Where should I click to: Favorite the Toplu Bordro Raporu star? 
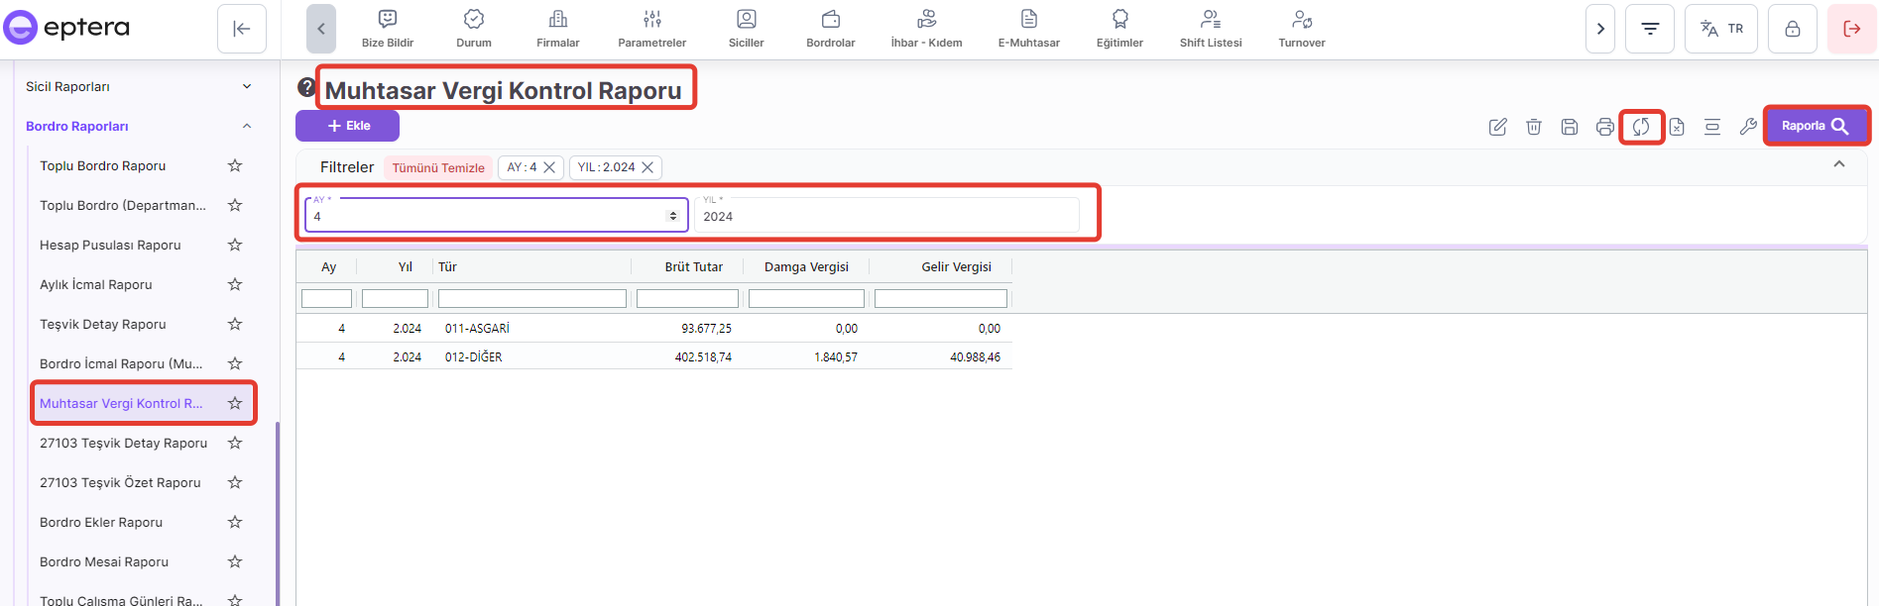pyautogui.click(x=235, y=165)
